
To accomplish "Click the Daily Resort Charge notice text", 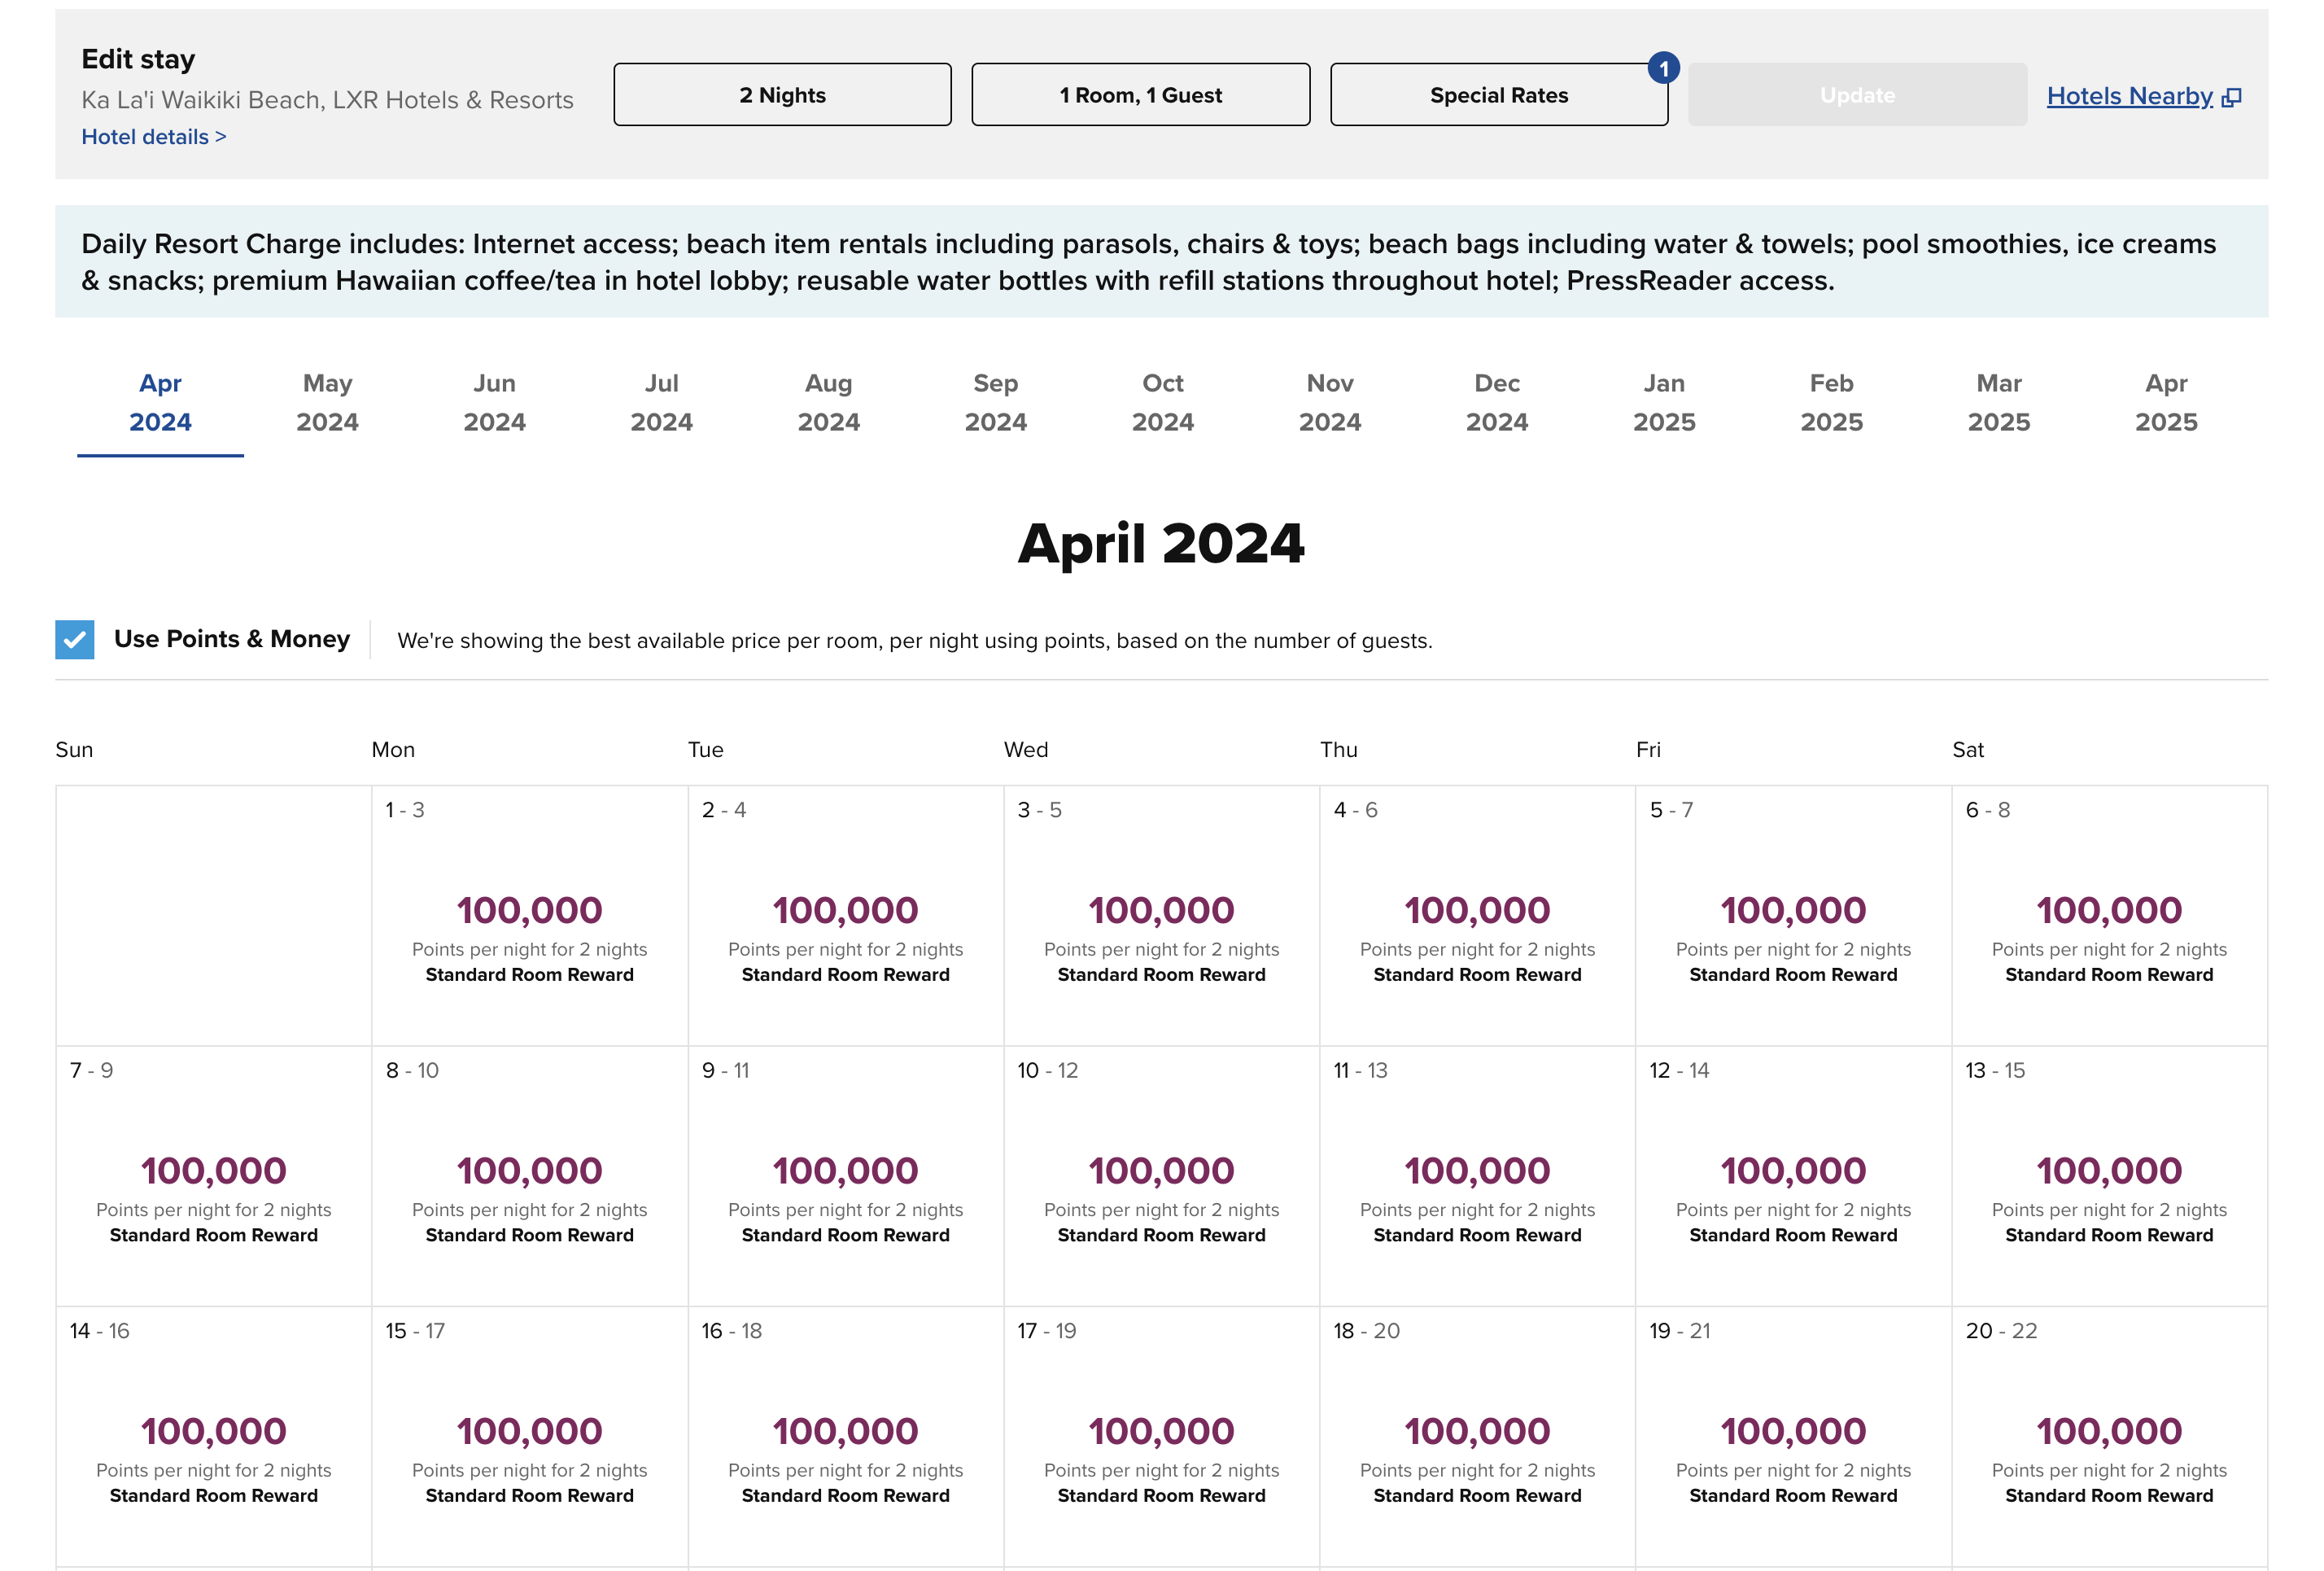I will [1149, 262].
